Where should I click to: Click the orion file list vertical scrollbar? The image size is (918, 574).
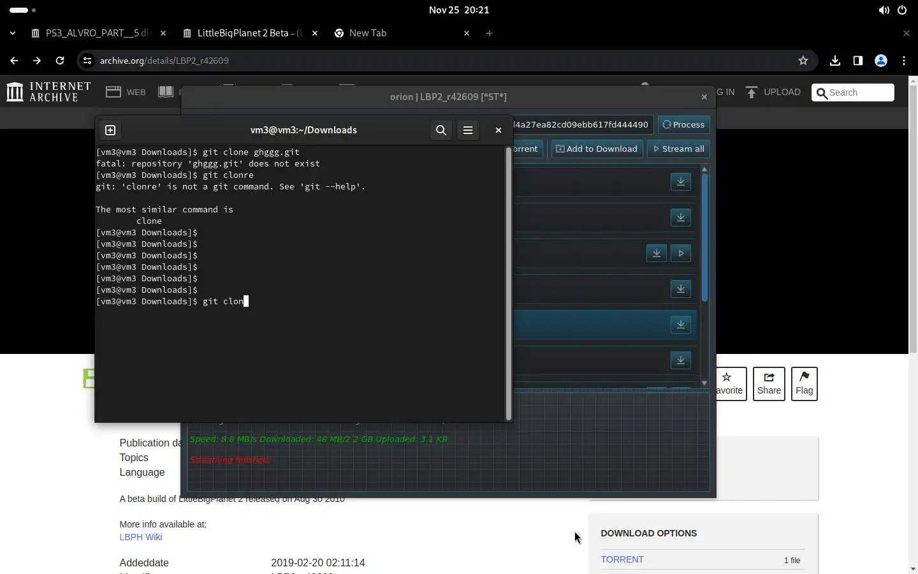704,237
